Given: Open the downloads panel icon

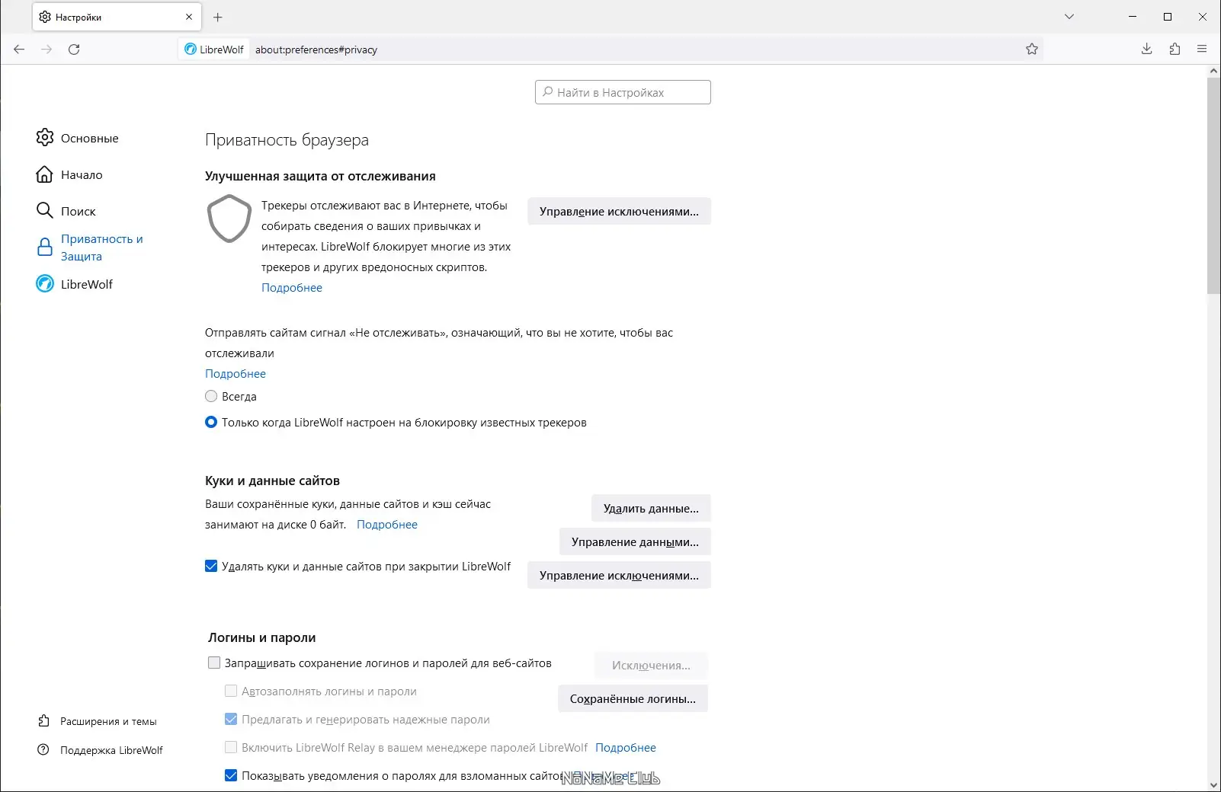Looking at the screenshot, I should [1146, 49].
